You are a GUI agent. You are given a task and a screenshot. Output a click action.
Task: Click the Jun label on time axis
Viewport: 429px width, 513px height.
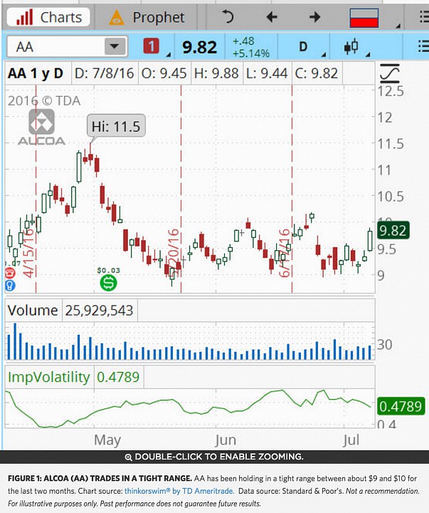[x=226, y=440]
